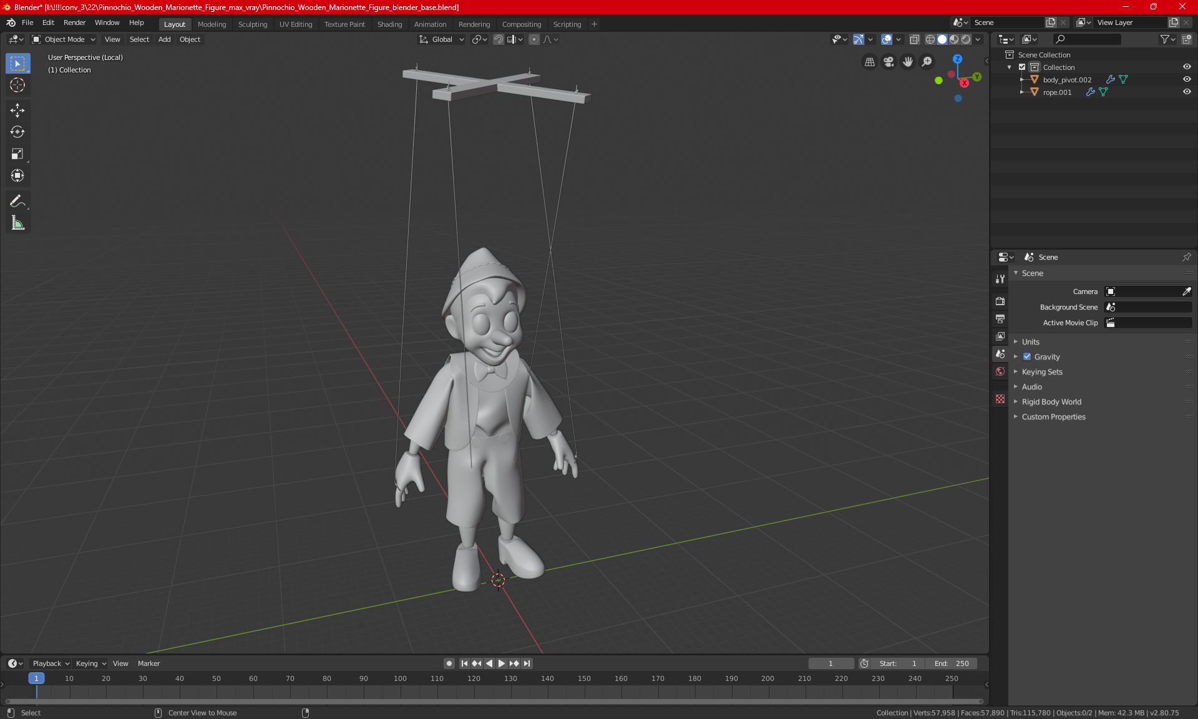Select the Scale tool
This screenshot has height=719, width=1198.
17,154
